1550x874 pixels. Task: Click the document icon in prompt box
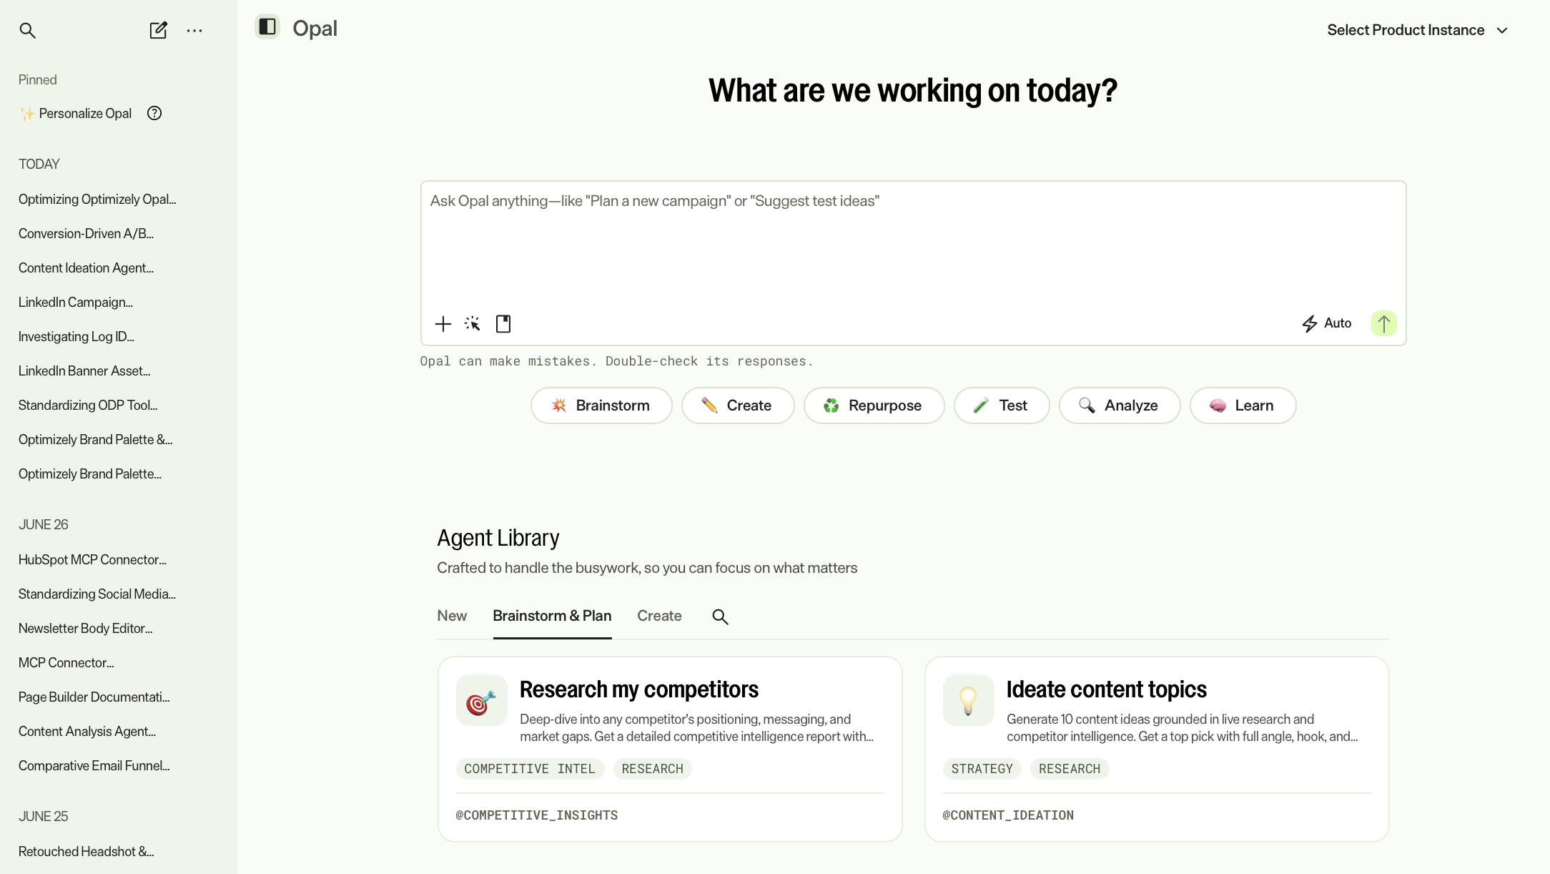[x=503, y=324]
